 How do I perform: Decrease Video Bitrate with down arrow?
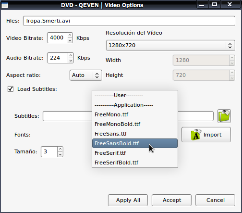(x=70, y=40)
